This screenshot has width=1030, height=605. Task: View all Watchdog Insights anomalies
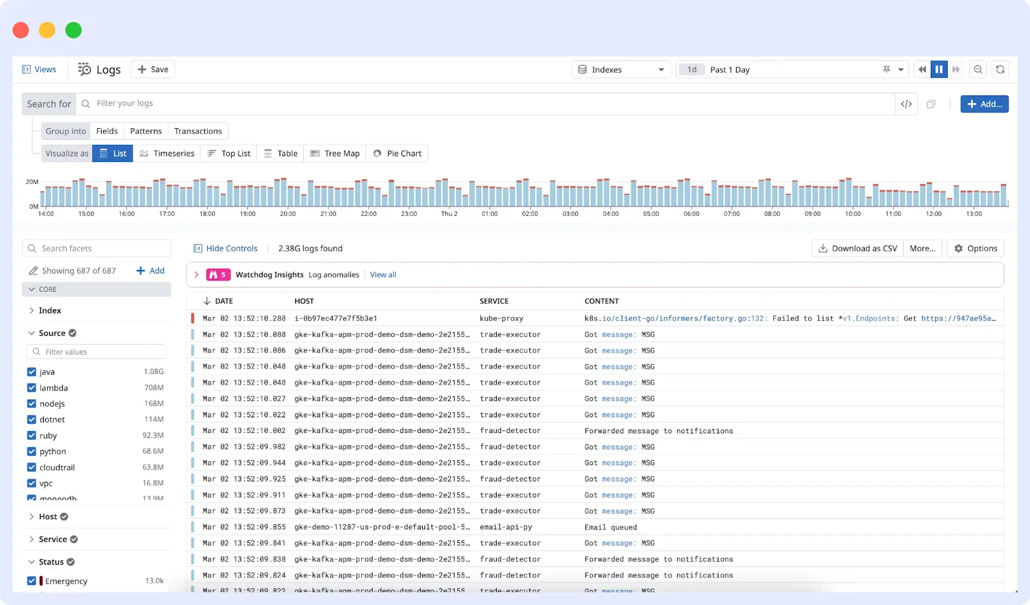382,274
